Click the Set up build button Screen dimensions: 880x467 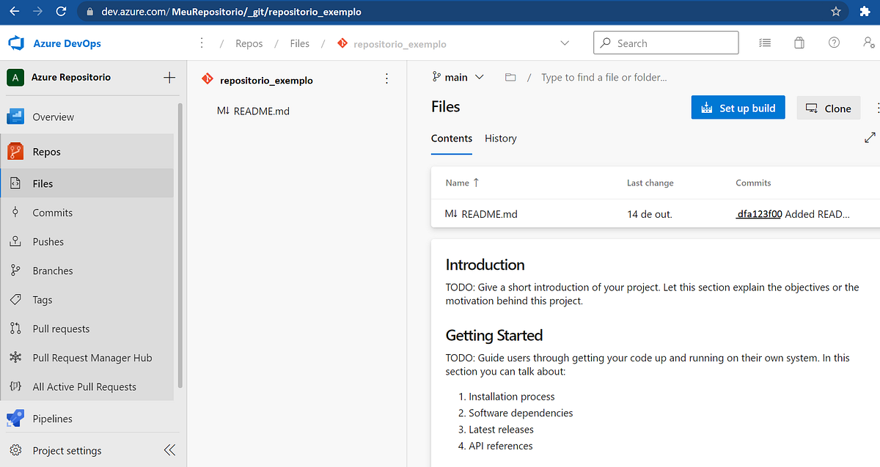pyautogui.click(x=738, y=107)
